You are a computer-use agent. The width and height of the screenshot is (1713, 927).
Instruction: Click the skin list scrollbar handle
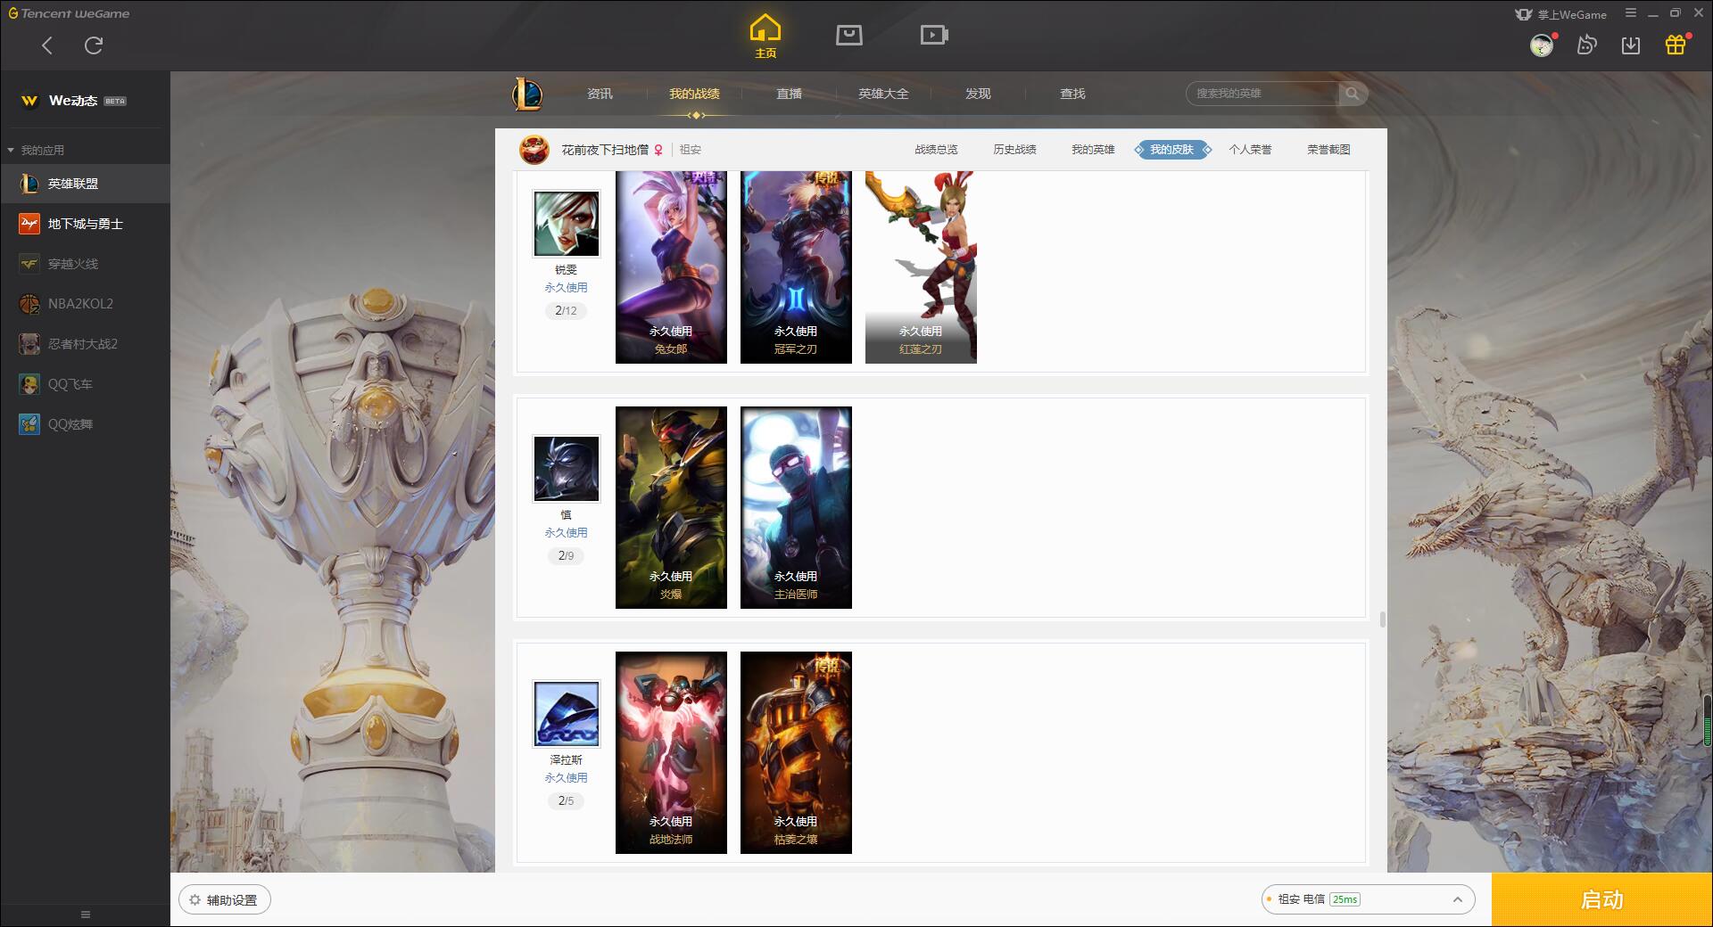coord(1382,619)
